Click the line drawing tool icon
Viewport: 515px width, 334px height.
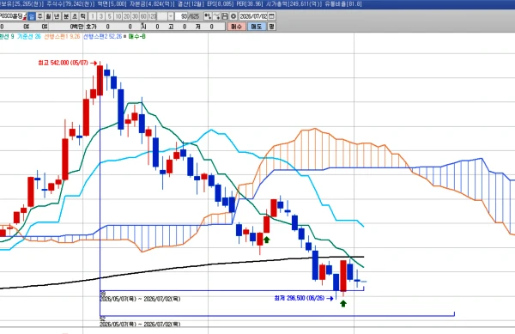[x=216, y=16]
